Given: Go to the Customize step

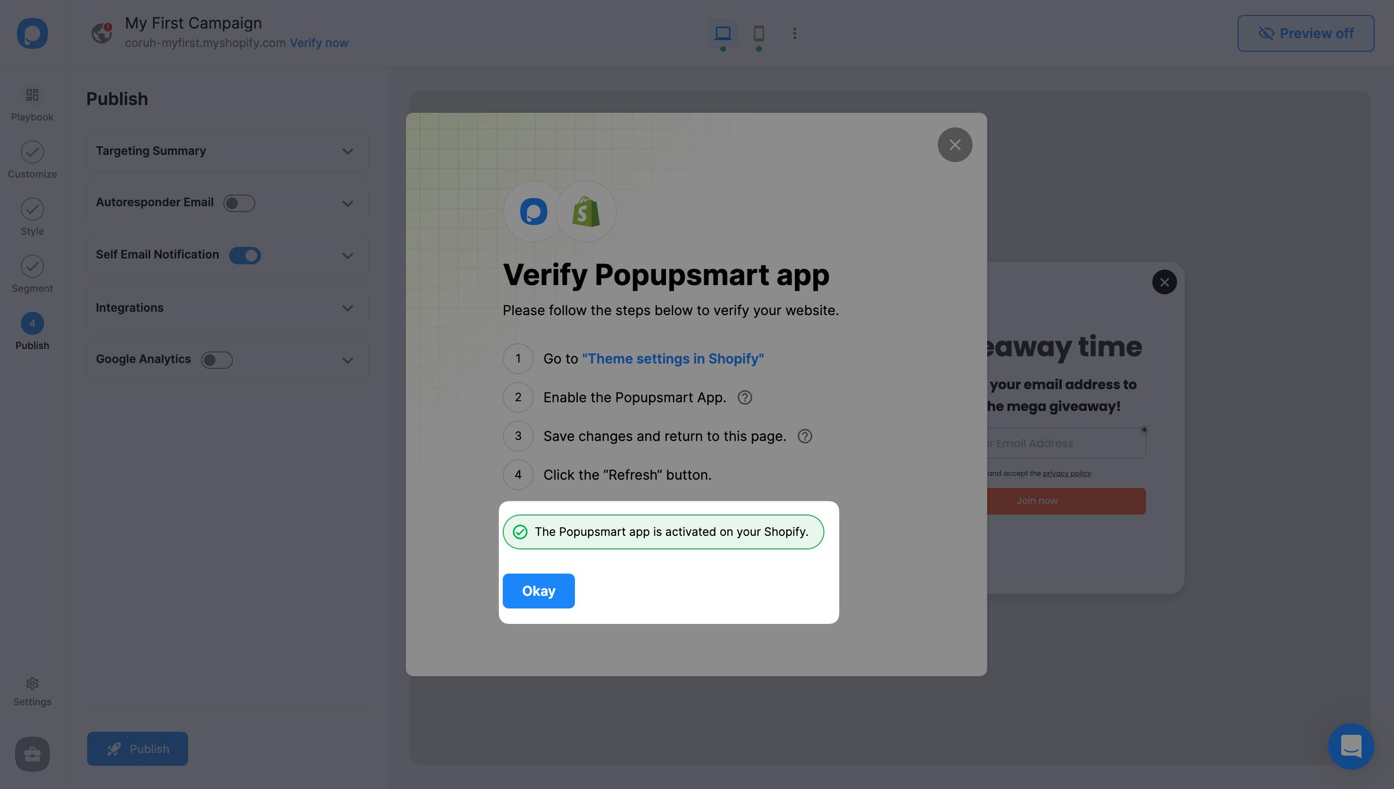Looking at the screenshot, I should (x=32, y=160).
